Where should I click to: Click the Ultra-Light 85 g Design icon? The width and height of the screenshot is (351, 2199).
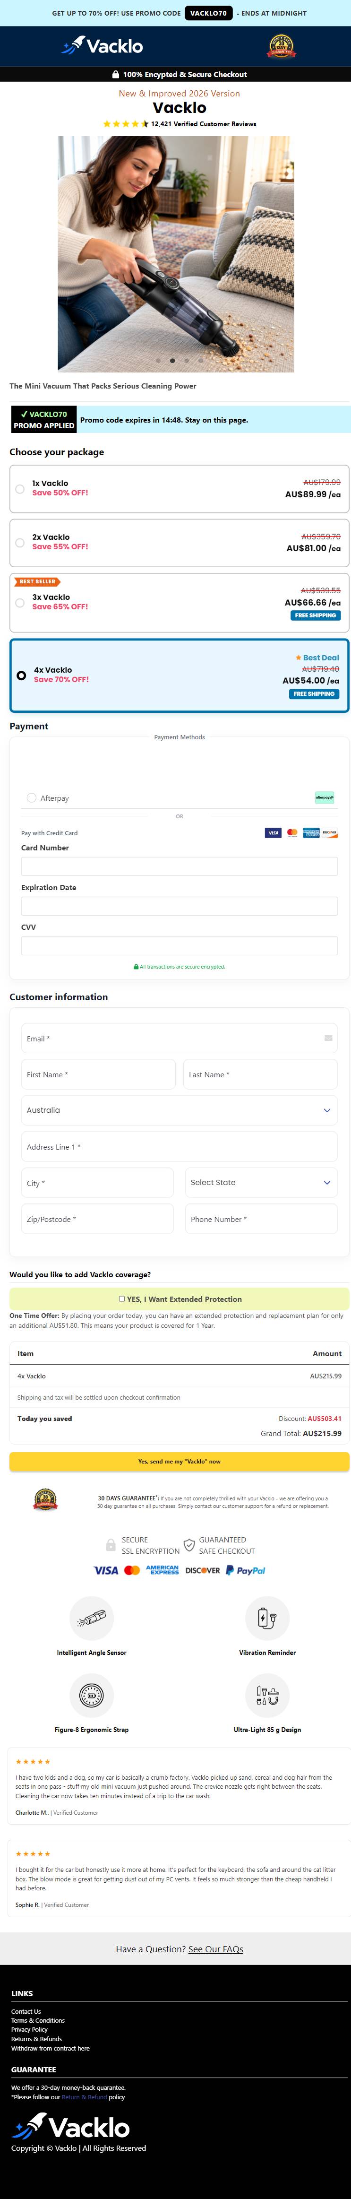[x=267, y=1695]
